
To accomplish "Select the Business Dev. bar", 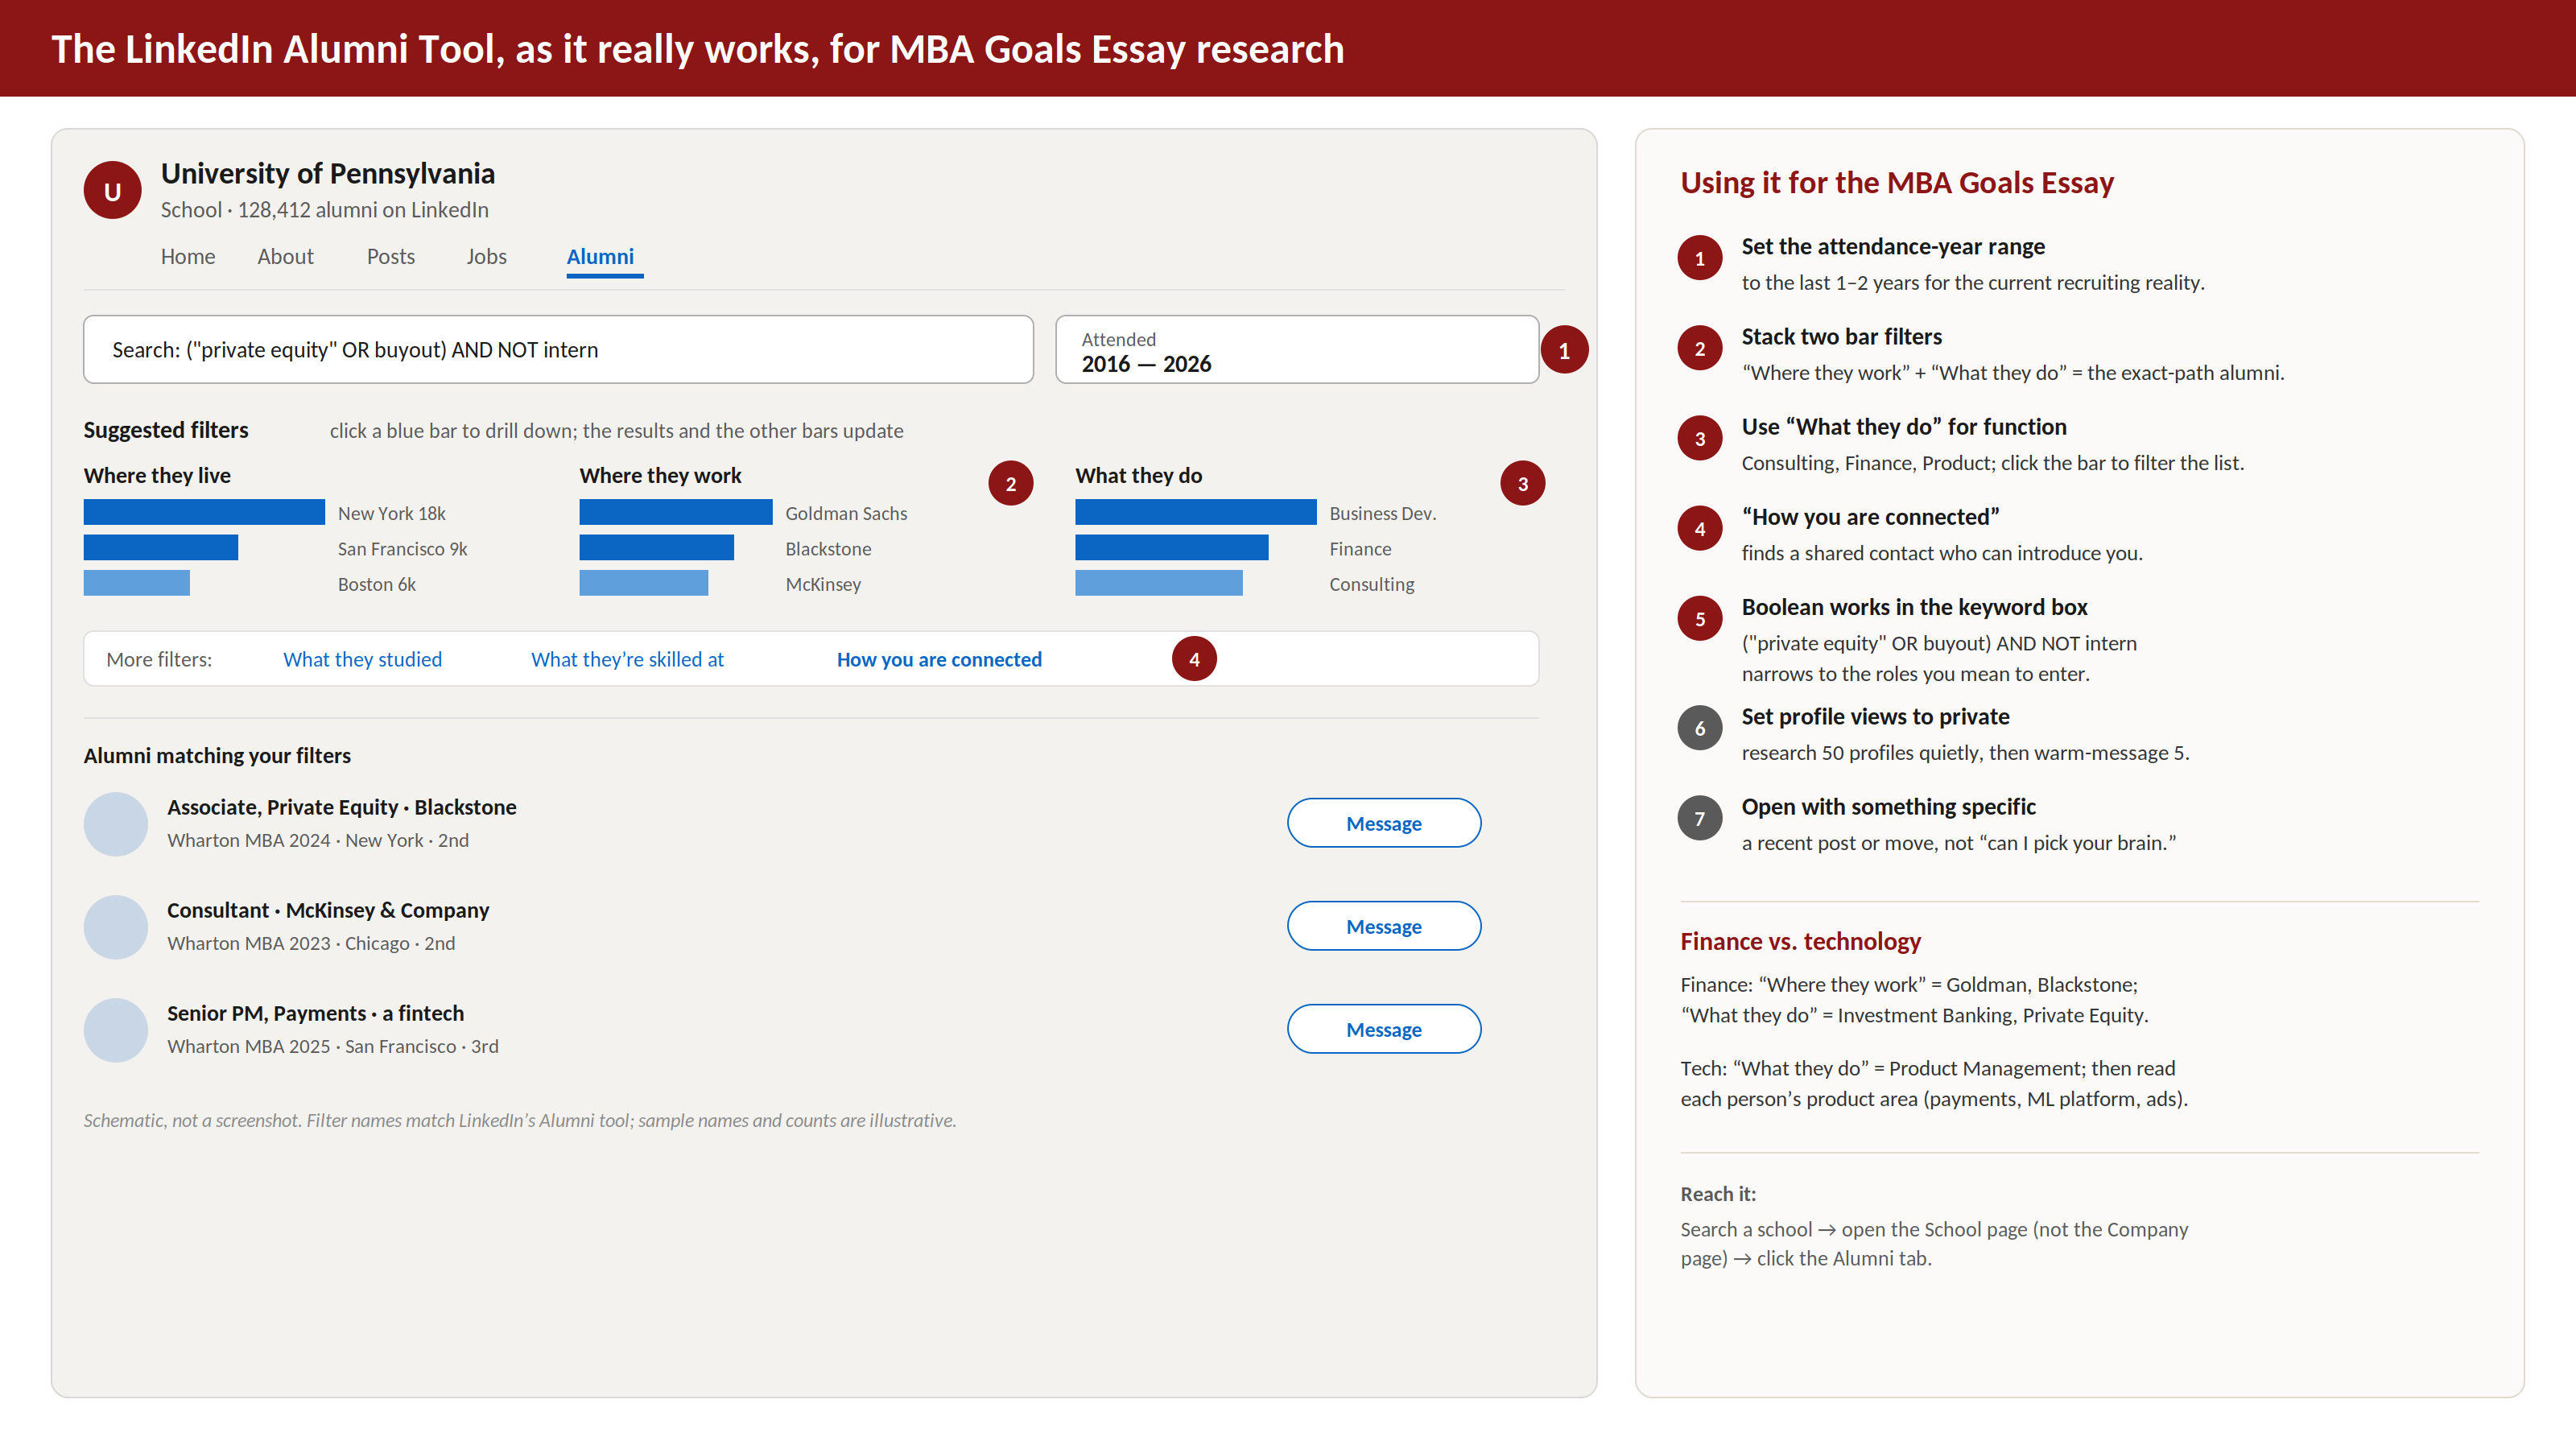I will (1196, 512).
